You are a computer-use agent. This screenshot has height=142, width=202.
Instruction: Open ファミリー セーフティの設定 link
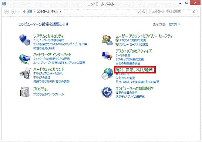tap(134, 44)
